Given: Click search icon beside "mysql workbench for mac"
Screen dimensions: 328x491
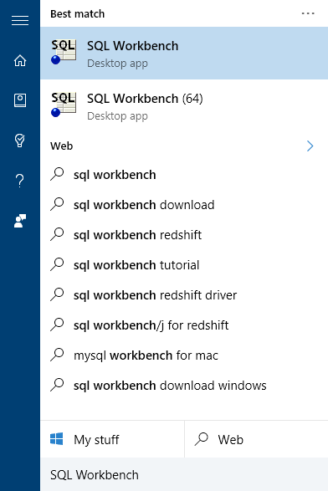Looking at the screenshot, I should [x=57, y=355].
